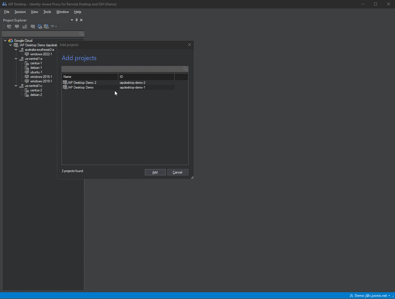The width and height of the screenshot is (395, 299).
Task: Click the iapdesktop-demo-2 ID cell
Action: (133, 83)
